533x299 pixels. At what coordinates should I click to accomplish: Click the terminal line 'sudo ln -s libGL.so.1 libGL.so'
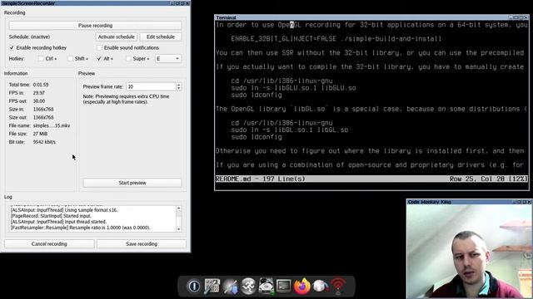290,130
